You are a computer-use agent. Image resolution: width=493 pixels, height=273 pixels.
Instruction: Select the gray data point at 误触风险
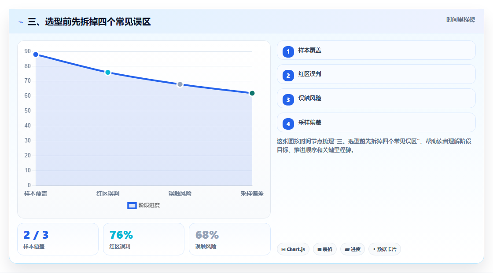pyautogui.click(x=180, y=84)
